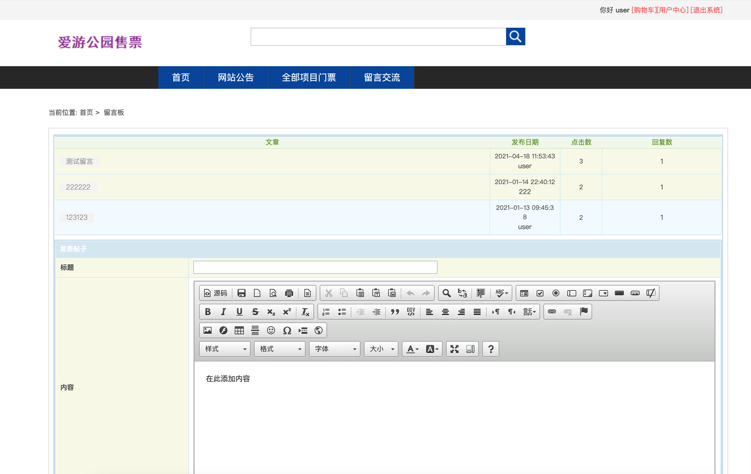Image resolution: width=751 pixels, height=474 pixels.
Task: Open the 测试留言 message thread
Action: click(x=79, y=161)
